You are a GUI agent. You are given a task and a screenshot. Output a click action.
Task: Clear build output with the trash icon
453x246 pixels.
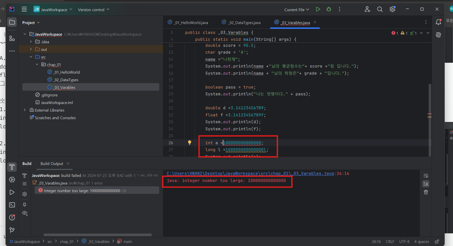[x=426, y=192]
